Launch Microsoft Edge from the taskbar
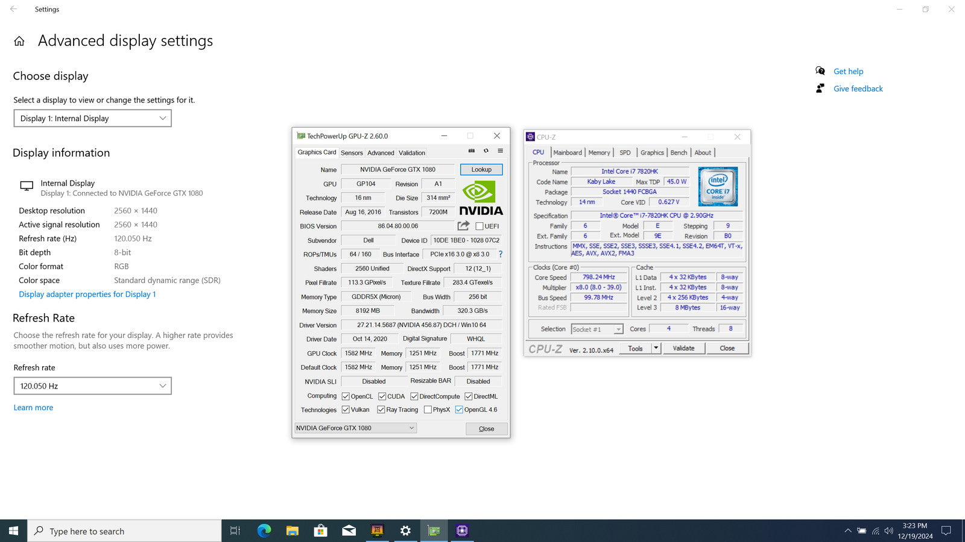 pyautogui.click(x=264, y=531)
